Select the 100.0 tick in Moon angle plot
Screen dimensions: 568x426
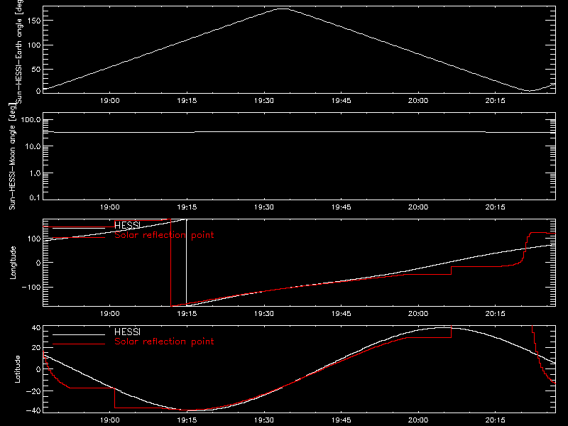(31, 119)
